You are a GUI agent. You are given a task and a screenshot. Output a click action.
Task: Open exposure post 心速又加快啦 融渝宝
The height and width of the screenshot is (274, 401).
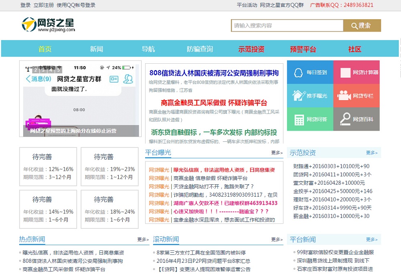point(221,212)
